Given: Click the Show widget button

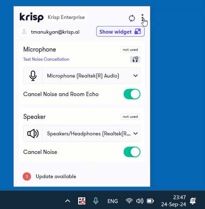Looking at the screenshot, I should click(120, 32).
